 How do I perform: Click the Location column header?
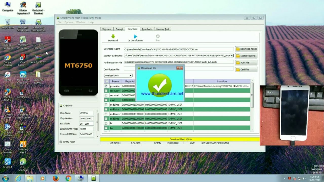click(222, 81)
